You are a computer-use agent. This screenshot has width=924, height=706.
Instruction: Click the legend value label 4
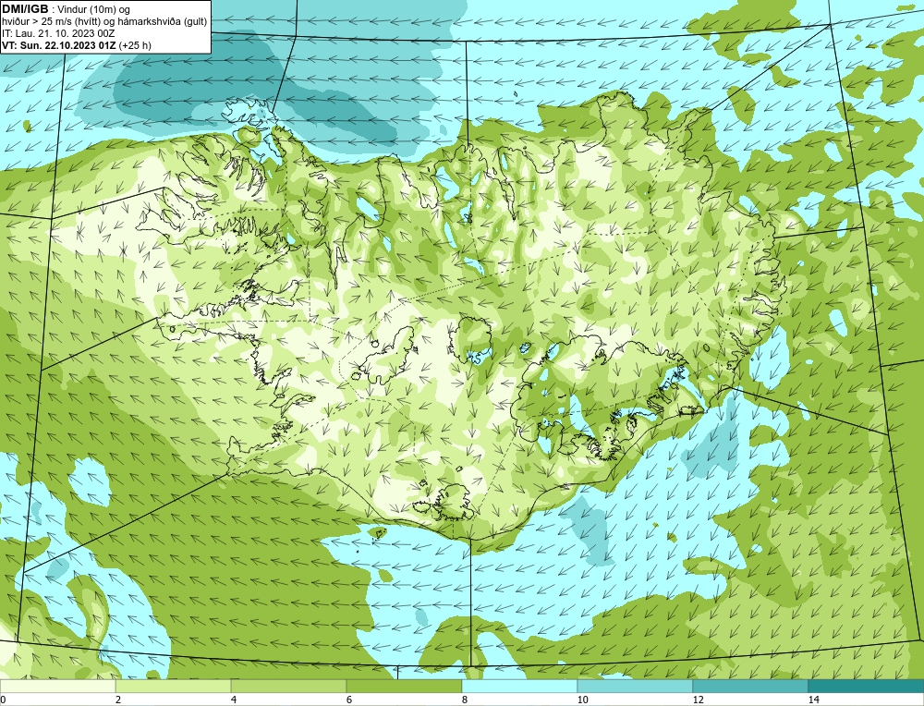(234, 700)
